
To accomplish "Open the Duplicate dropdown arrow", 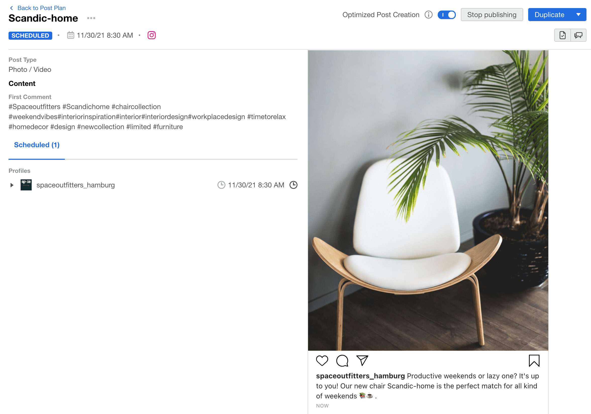I will 578,15.
